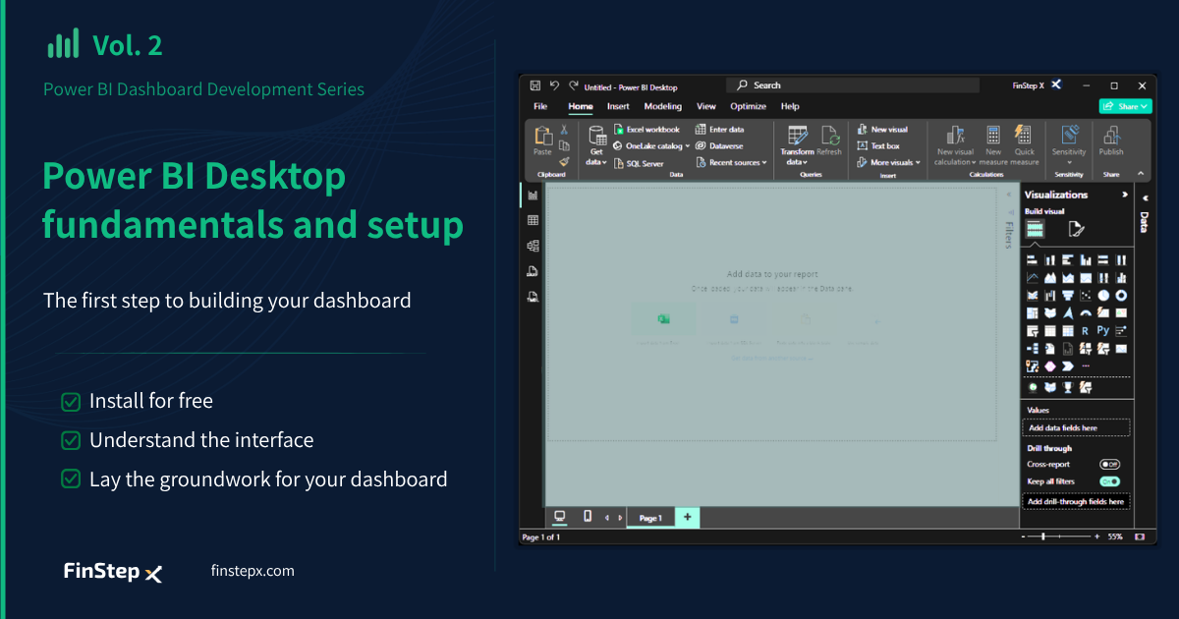Insert a New visual
Screen dimensions: 1179x619
click(x=882, y=130)
